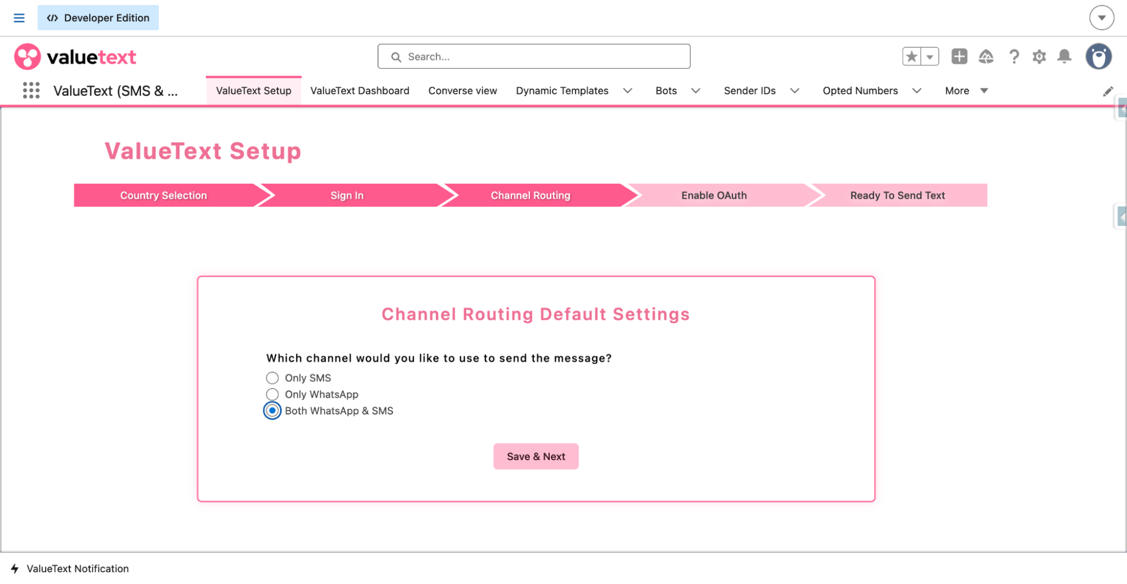1127x584 pixels.
Task: Open the ValueText Notification utility bar item
Action: (x=70, y=569)
